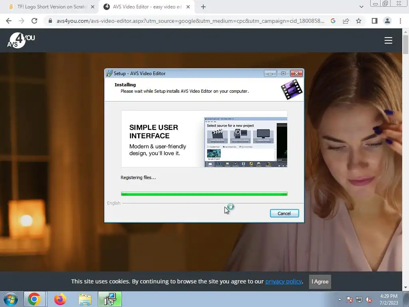Click the film reel icon in setup header

point(292,90)
